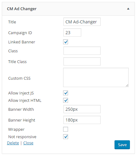Screen dimensions: 137x156
Task: Focus the Banner Width field
Action: pos(82,109)
